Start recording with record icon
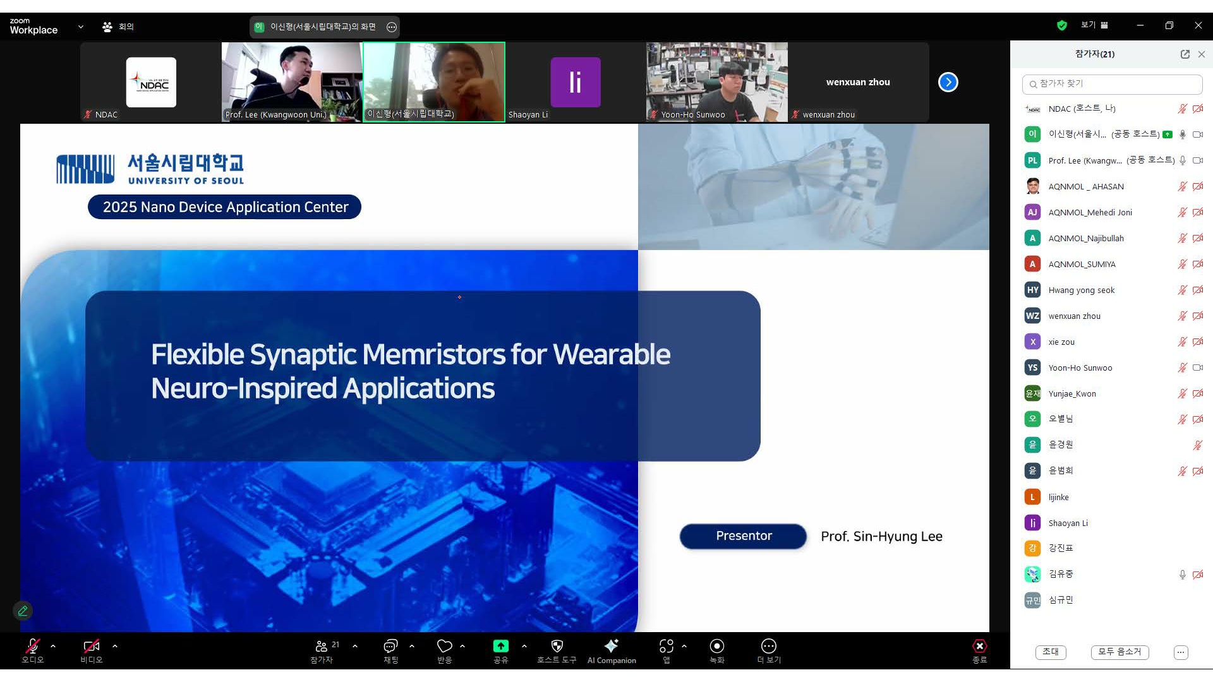1213x682 pixels. 717,646
